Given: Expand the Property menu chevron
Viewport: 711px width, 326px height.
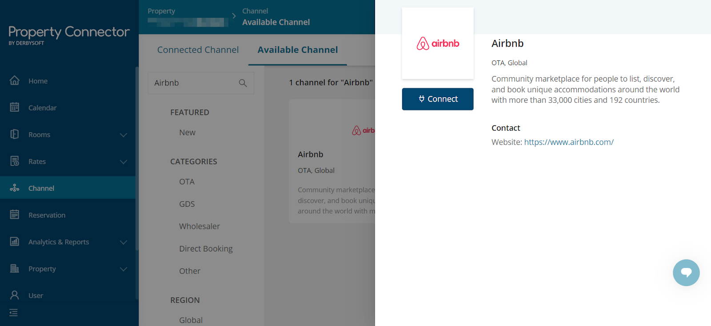Looking at the screenshot, I should coord(124,269).
